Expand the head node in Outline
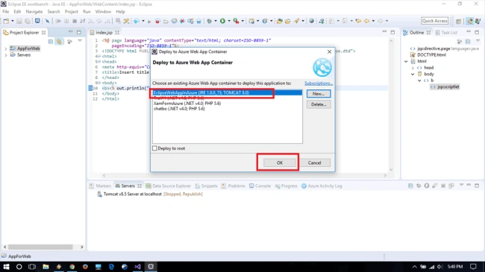 413,68
